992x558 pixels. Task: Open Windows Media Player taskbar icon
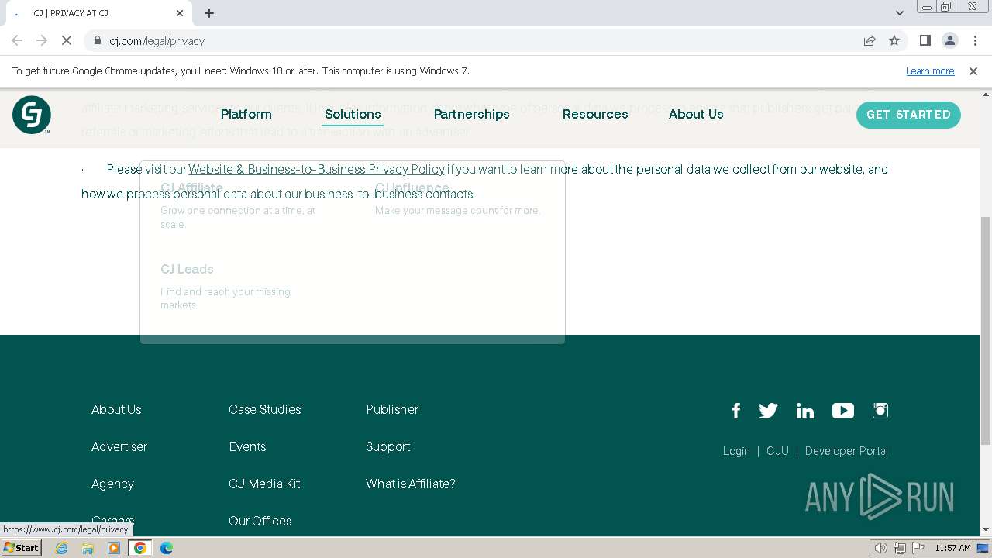tap(114, 548)
